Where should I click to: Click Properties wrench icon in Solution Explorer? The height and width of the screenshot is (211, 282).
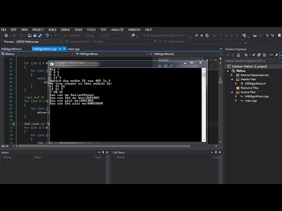276,55
